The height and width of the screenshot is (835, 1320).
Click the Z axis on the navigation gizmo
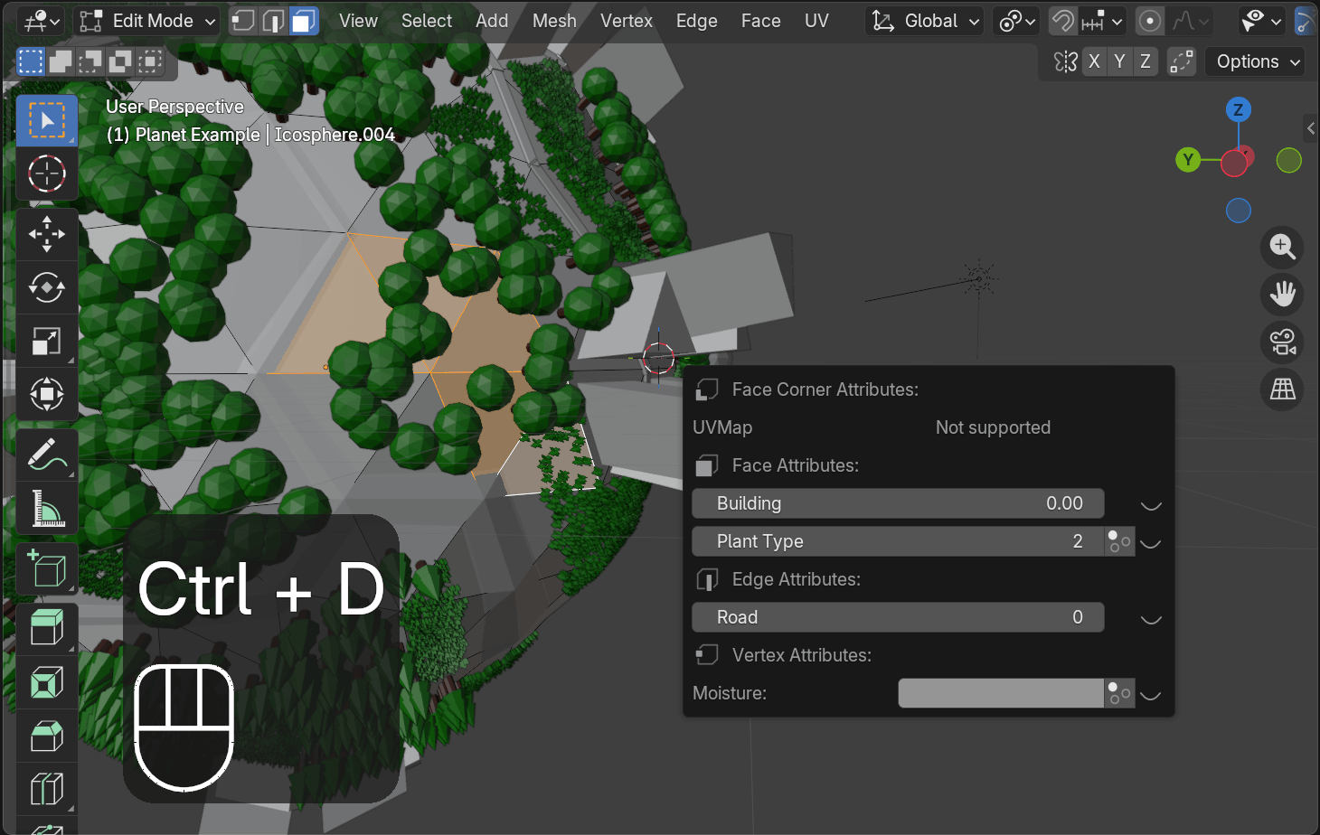(x=1238, y=110)
